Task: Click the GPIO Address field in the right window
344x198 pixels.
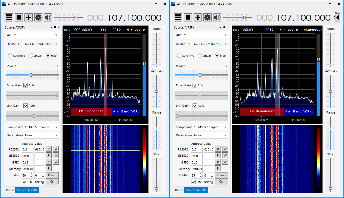Action: pyautogui.click(x=197, y=162)
